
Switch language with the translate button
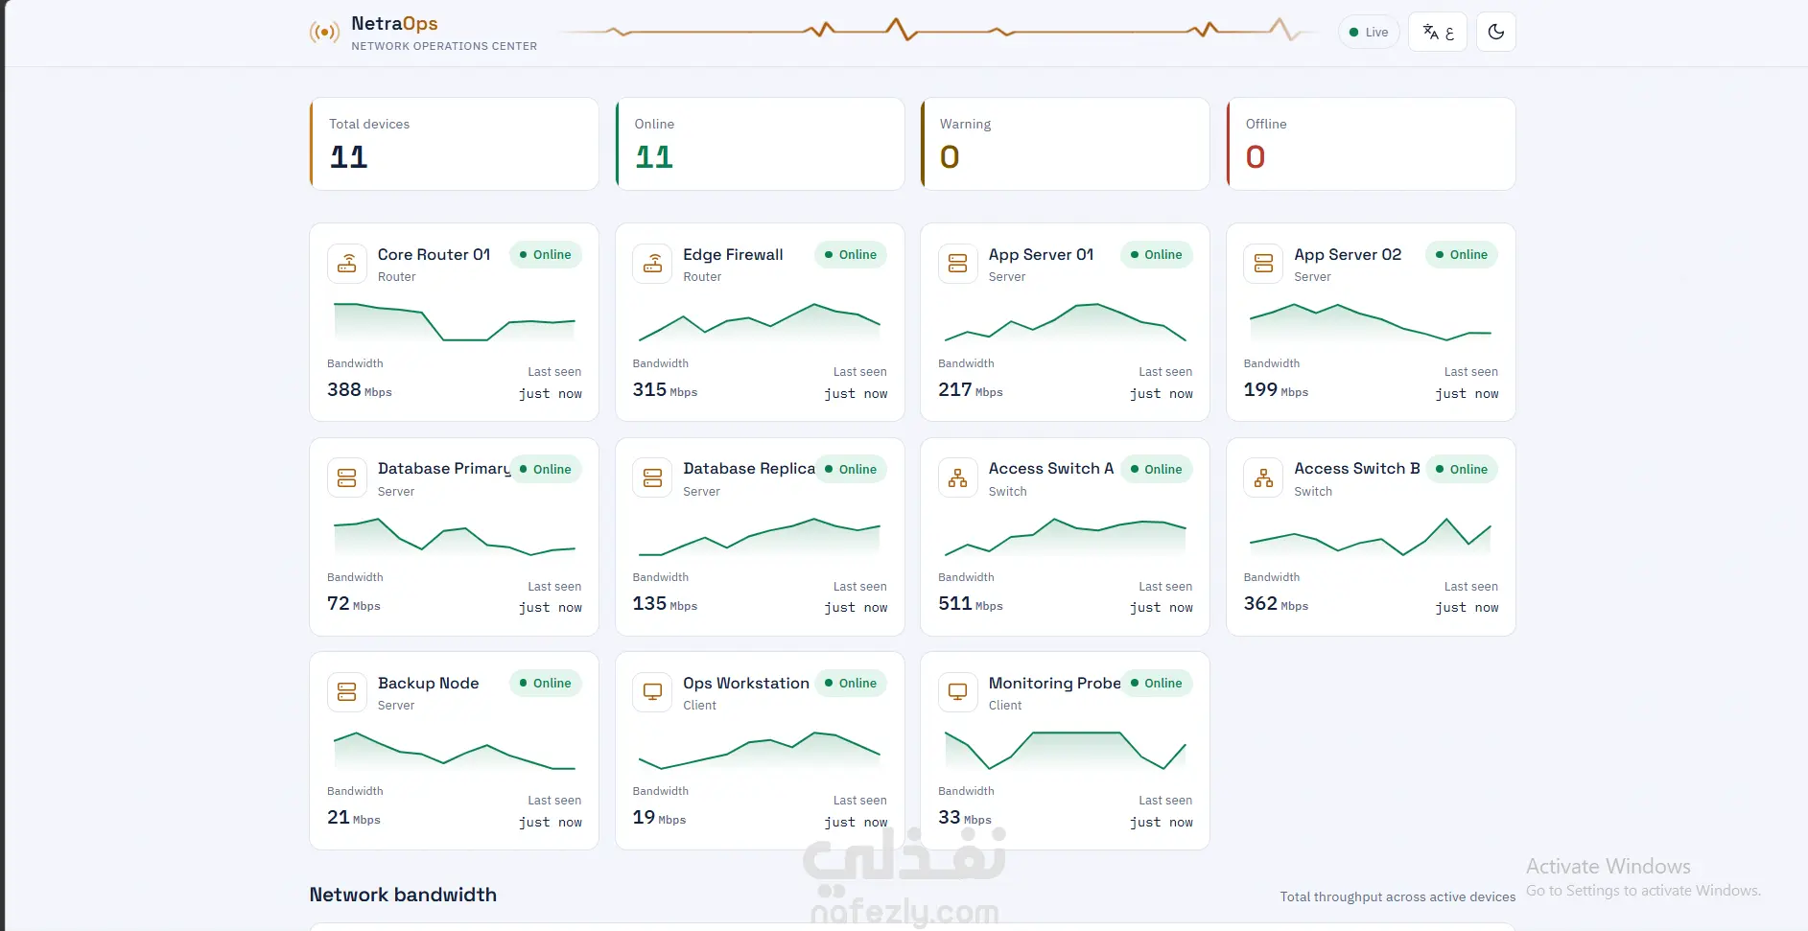pyautogui.click(x=1437, y=32)
